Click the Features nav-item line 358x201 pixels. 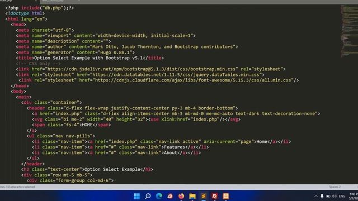pos(120,147)
